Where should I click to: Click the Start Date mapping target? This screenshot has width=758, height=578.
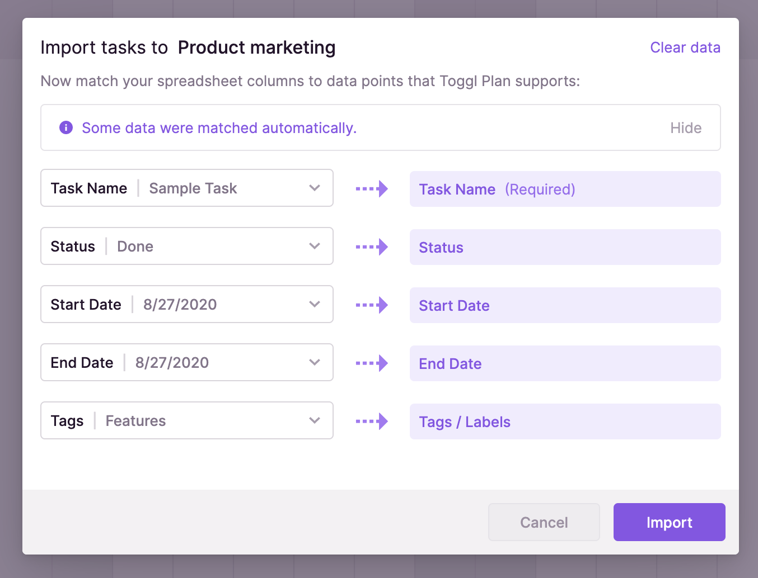[565, 305]
